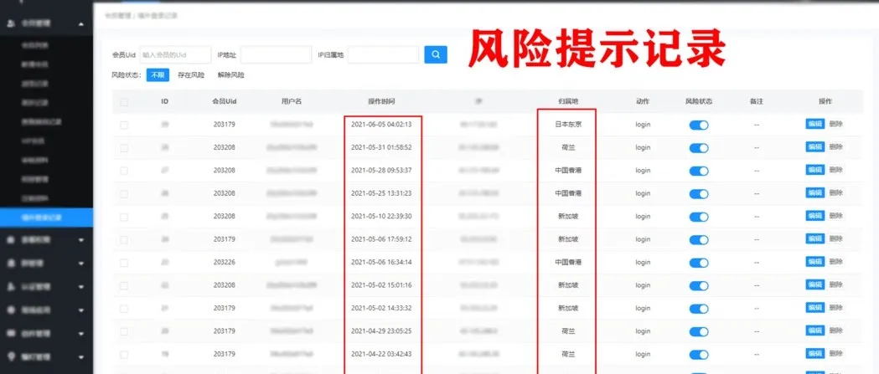The image size is (879, 374).
Task: Click timestamp 2021-05-25 13:31:23
Action: [381, 194]
